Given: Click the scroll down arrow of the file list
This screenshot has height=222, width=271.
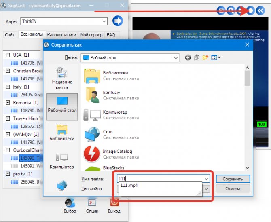Looking at the screenshot, I should pos(247,168).
